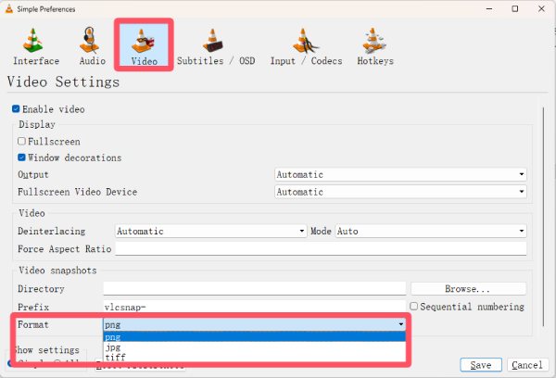This screenshot has height=378, width=556.
Task: Open the Audio preferences headphone cone icon
Action: (92, 41)
